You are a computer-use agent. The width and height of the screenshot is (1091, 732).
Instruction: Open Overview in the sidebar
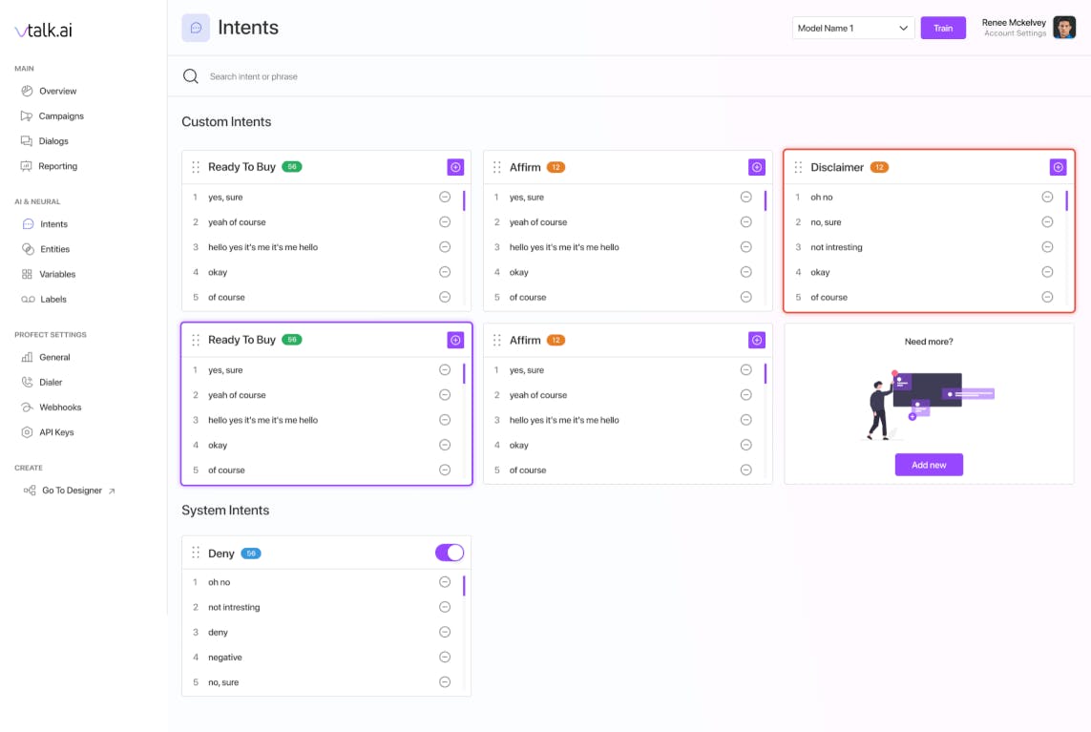click(57, 92)
